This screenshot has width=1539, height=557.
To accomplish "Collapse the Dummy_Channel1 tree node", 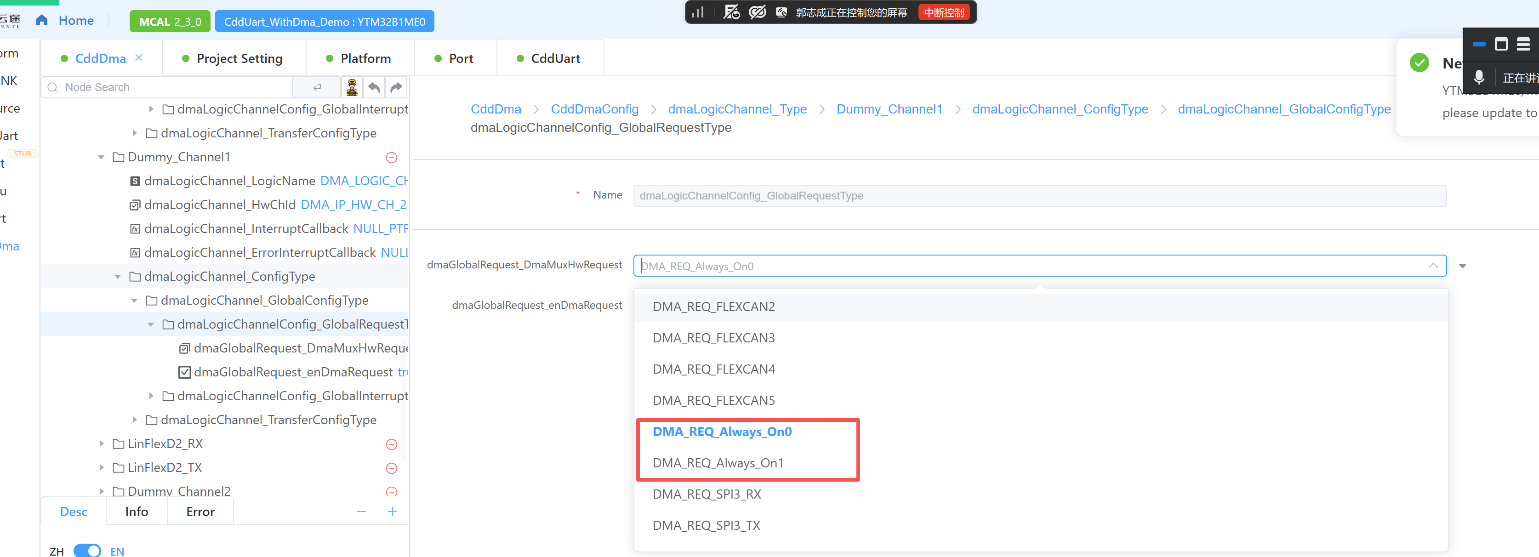I will 102,157.
